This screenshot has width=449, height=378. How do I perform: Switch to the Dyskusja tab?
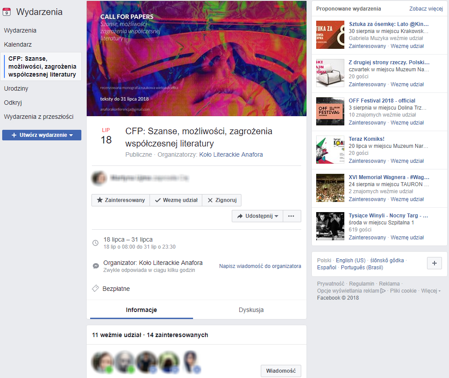click(251, 310)
